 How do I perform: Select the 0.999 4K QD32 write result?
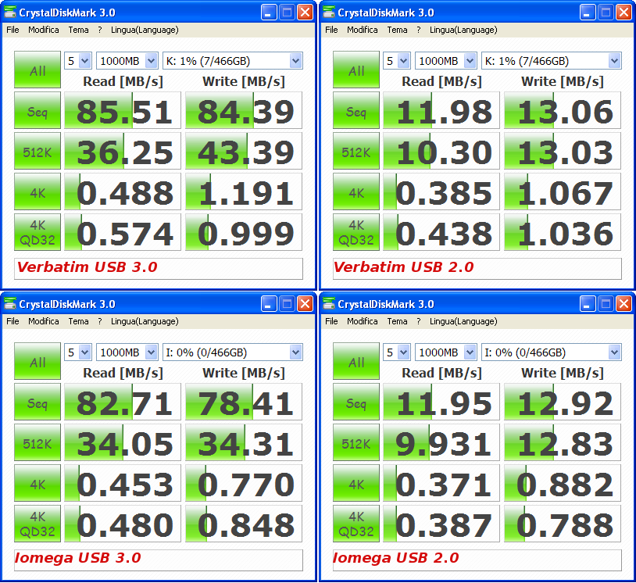coord(244,232)
